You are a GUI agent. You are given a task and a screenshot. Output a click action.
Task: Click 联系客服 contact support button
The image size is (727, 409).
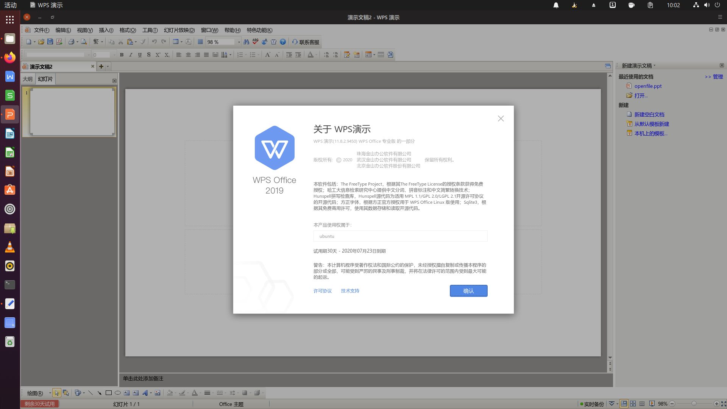click(x=306, y=42)
